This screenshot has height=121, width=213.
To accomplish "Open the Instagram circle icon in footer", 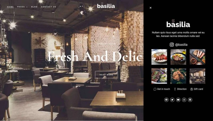I will click(184, 100).
